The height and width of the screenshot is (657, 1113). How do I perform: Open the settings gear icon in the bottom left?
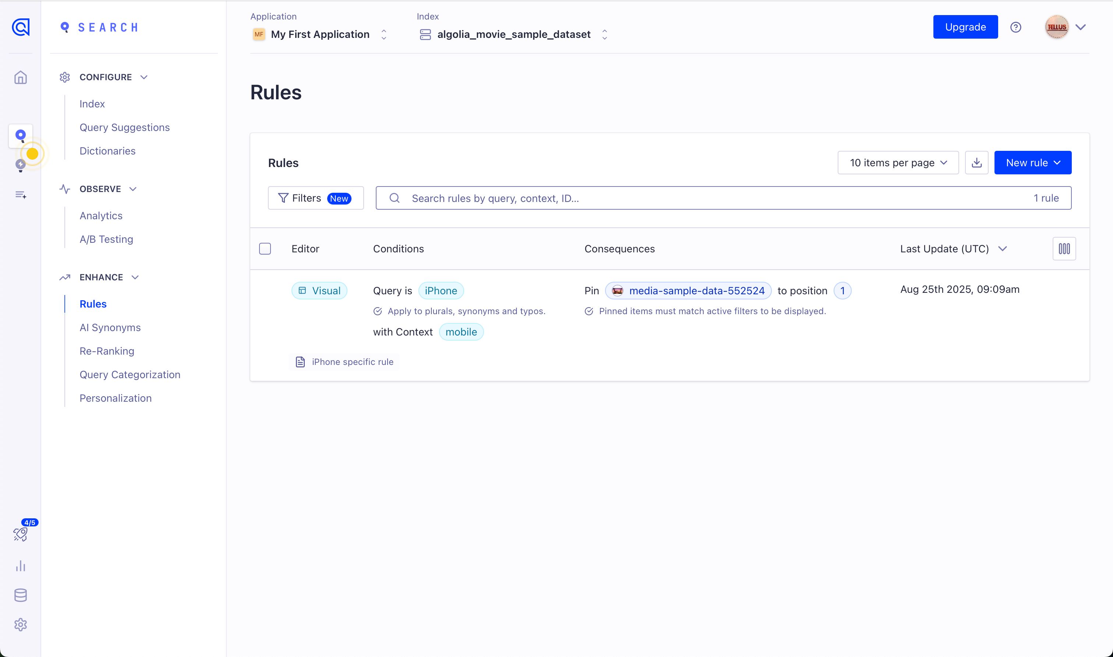[x=20, y=625]
